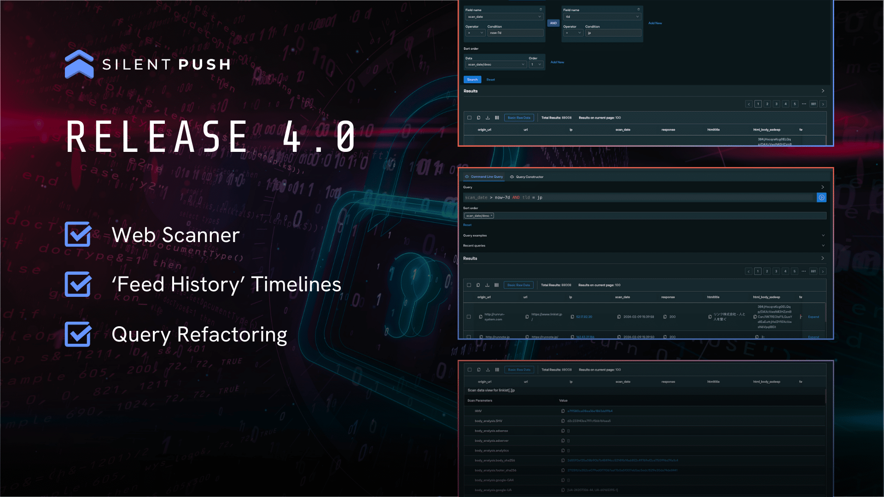Open the Order dropdown showing 1
Viewport: 884px width, 497px height.
[x=536, y=65]
